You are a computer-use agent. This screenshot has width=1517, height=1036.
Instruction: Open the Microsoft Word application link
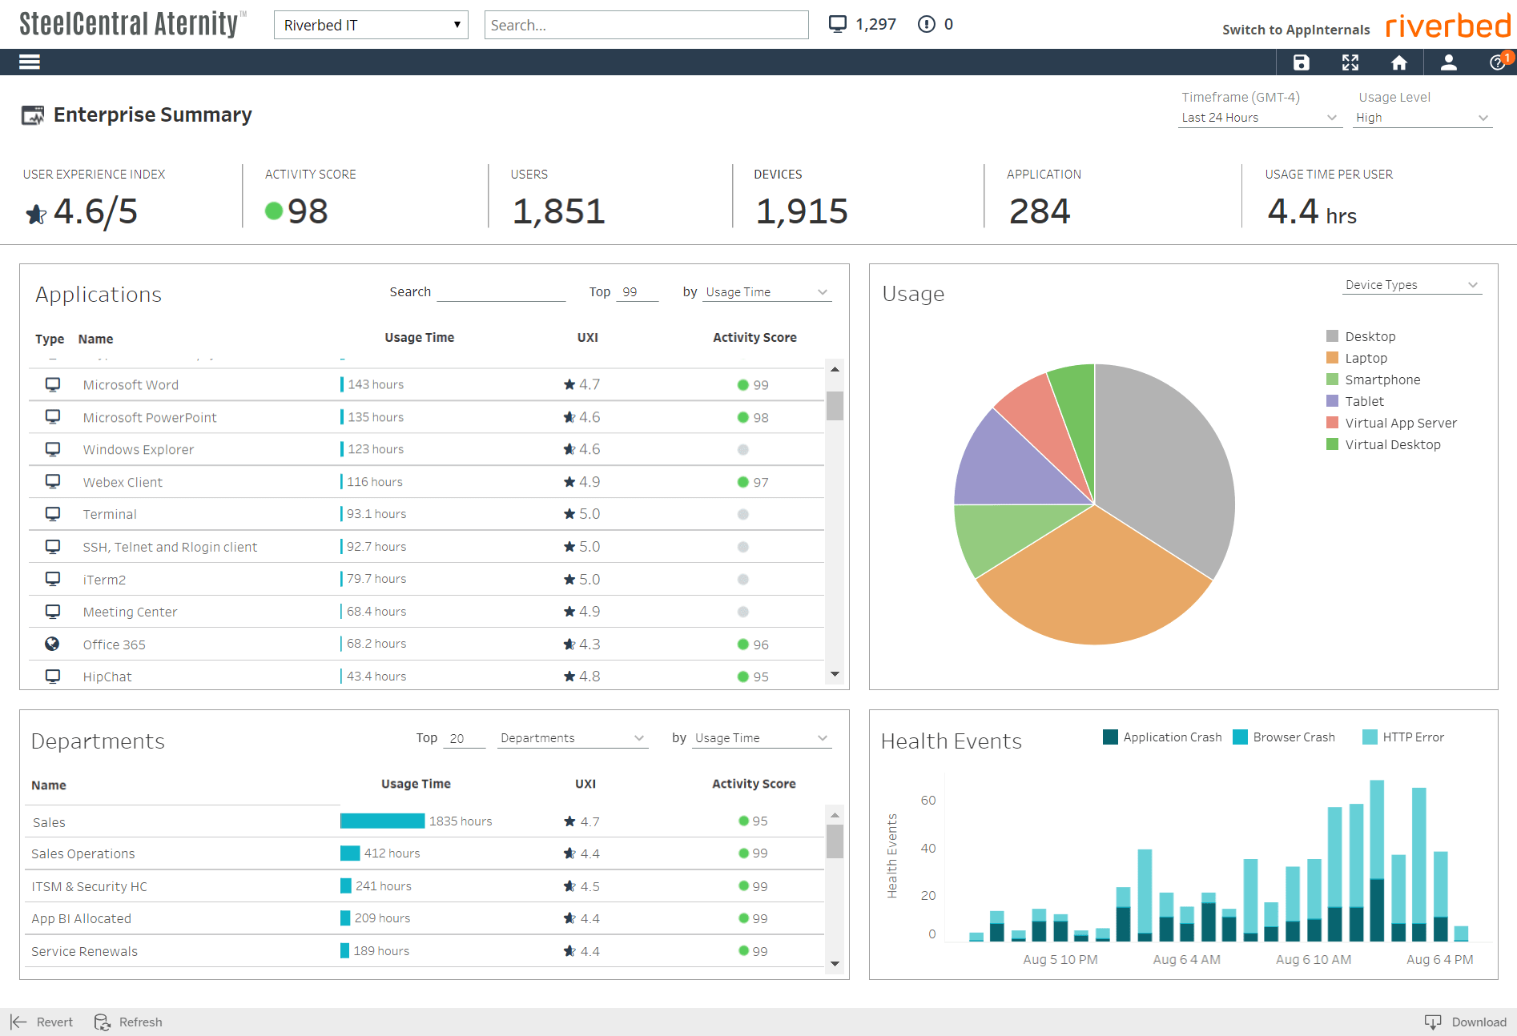click(x=131, y=385)
